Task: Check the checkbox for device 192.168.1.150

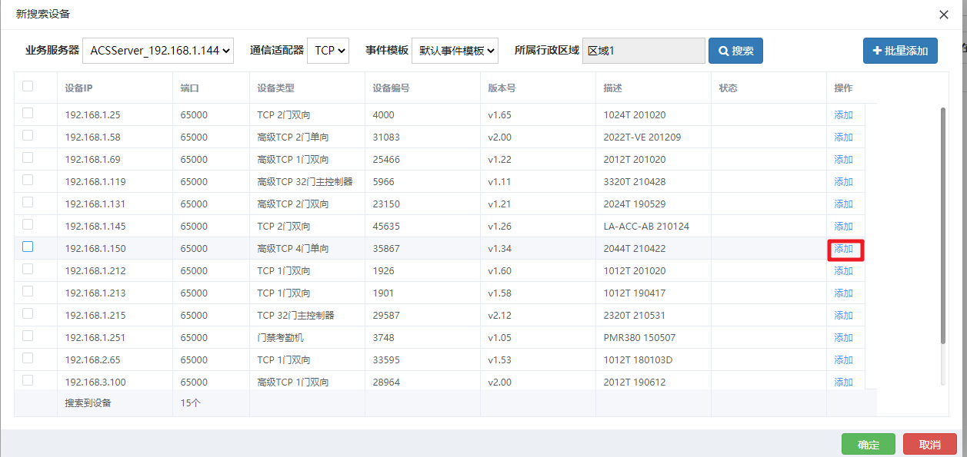Action: coord(28,247)
